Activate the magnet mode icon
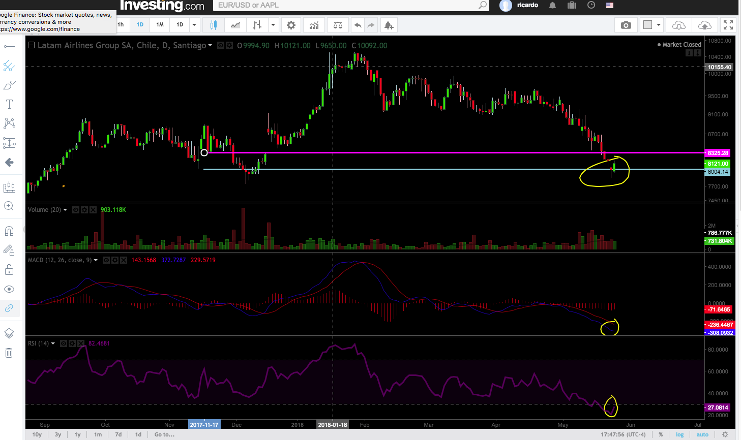741x440 pixels. tap(9, 231)
